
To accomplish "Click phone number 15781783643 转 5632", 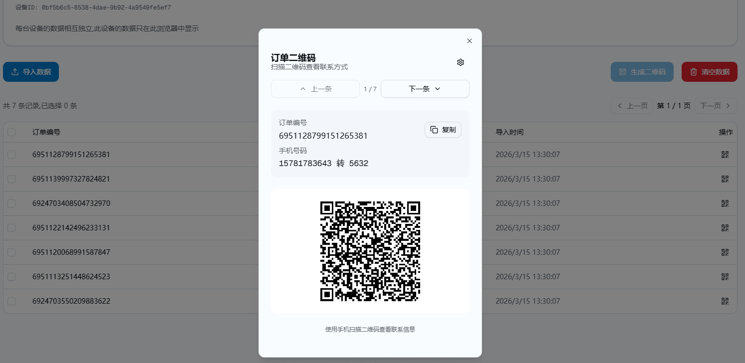I will 323,163.
